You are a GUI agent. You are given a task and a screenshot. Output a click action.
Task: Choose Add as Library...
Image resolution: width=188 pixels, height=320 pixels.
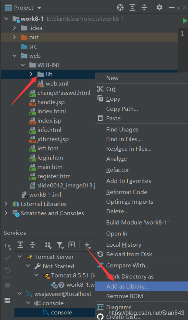(141, 286)
